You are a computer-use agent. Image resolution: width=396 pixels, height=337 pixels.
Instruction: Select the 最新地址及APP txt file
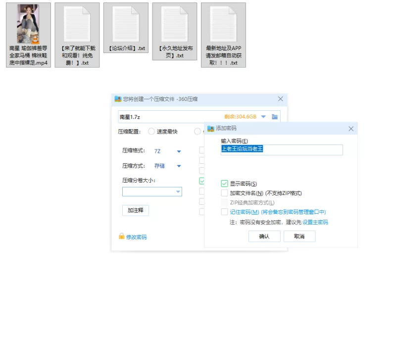(x=223, y=35)
